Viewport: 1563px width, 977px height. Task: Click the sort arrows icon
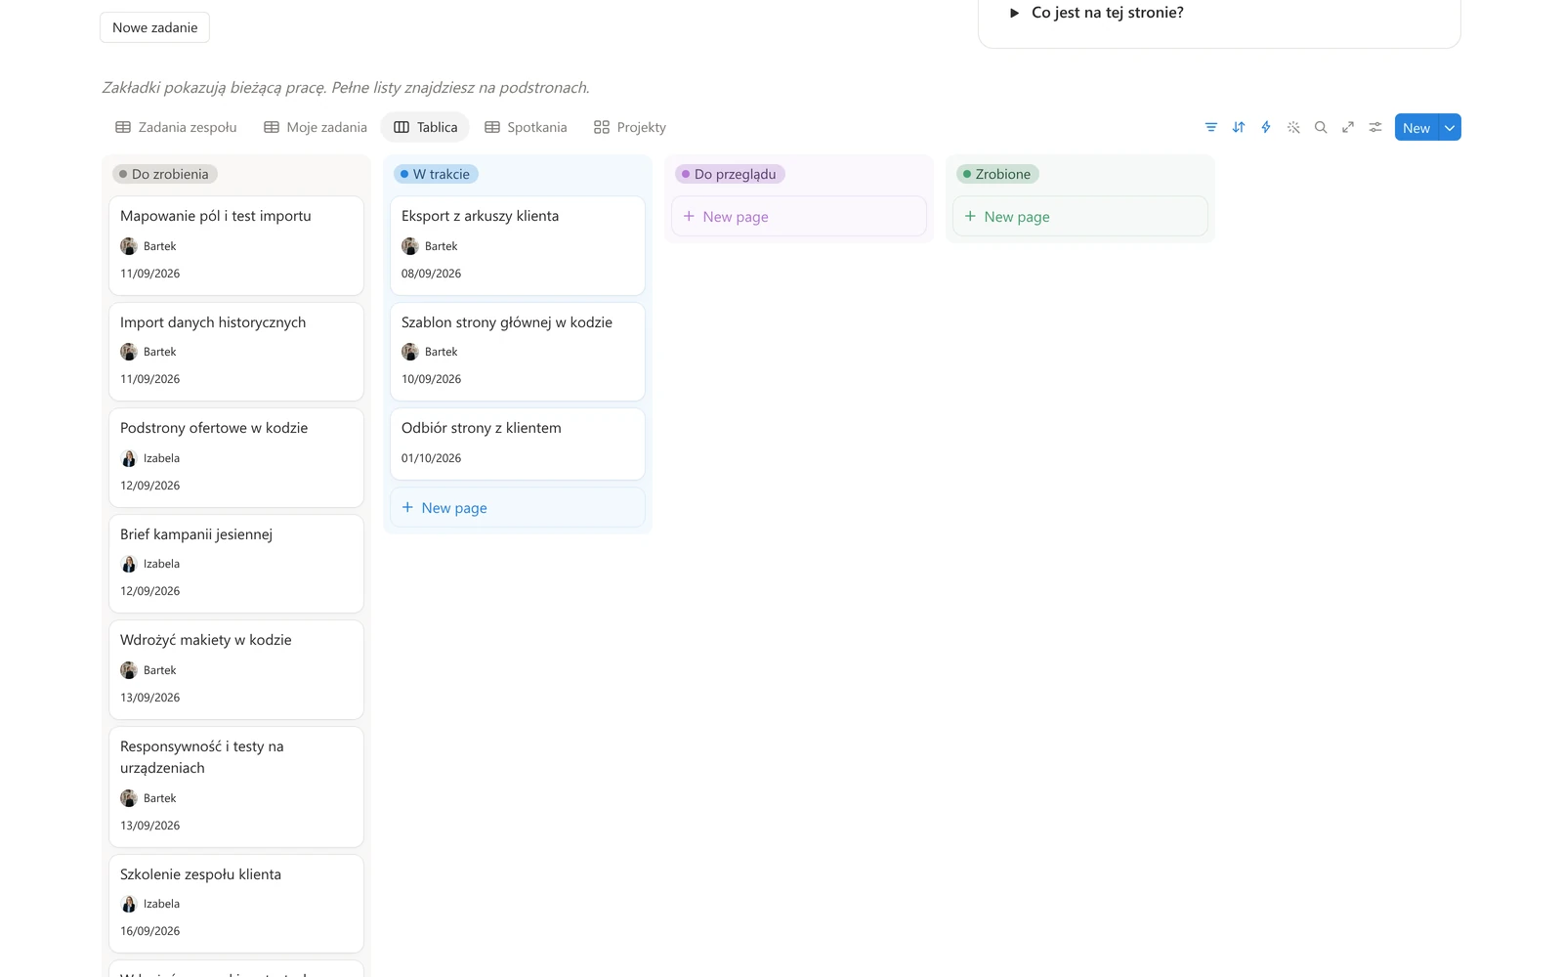click(x=1239, y=127)
